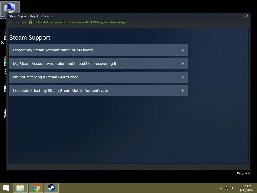The width and height of the screenshot is (257, 193).
Task: Switch to Steam via taskbar icon
Action: point(51,188)
